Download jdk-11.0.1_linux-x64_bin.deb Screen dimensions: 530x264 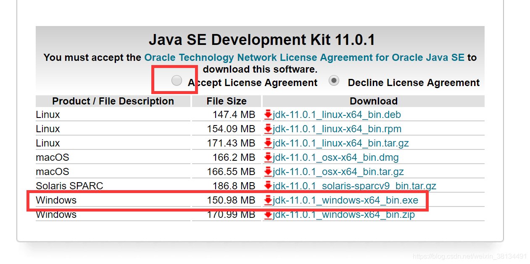(337, 115)
